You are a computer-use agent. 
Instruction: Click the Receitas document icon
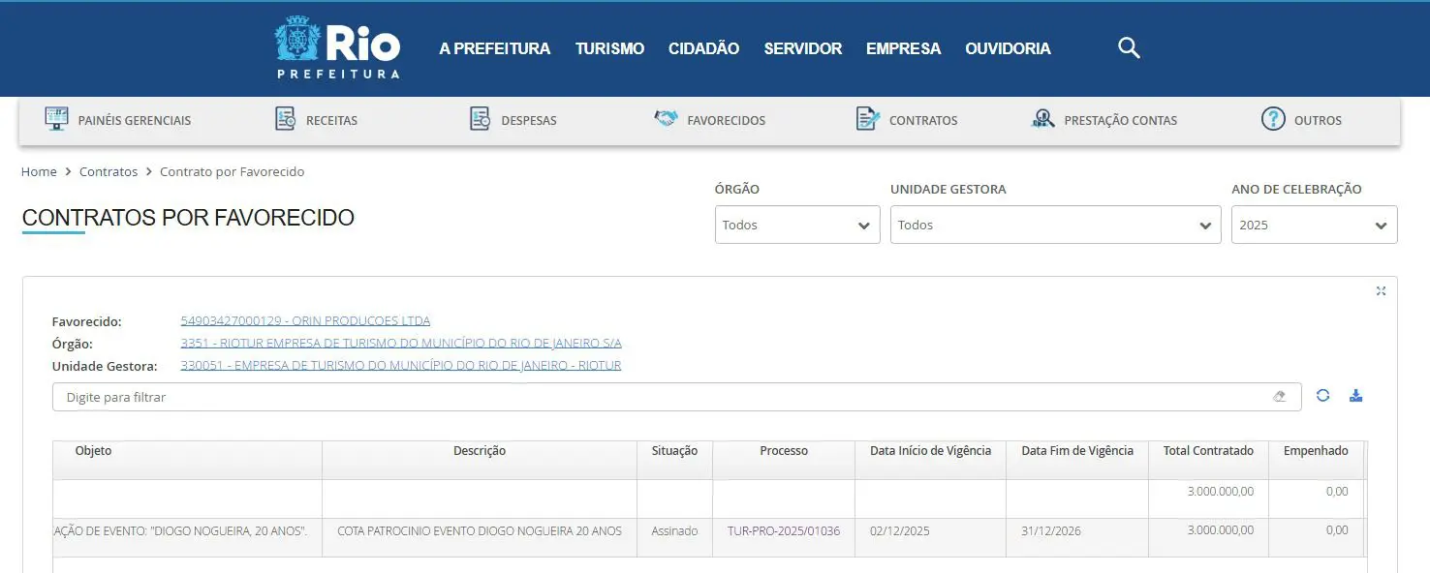(x=285, y=119)
